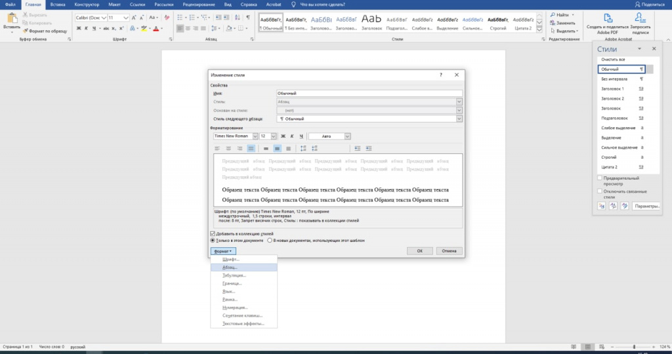Increase paragraph spacing icon in the dialog
This screenshot has height=354, width=672.
[303, 149]
